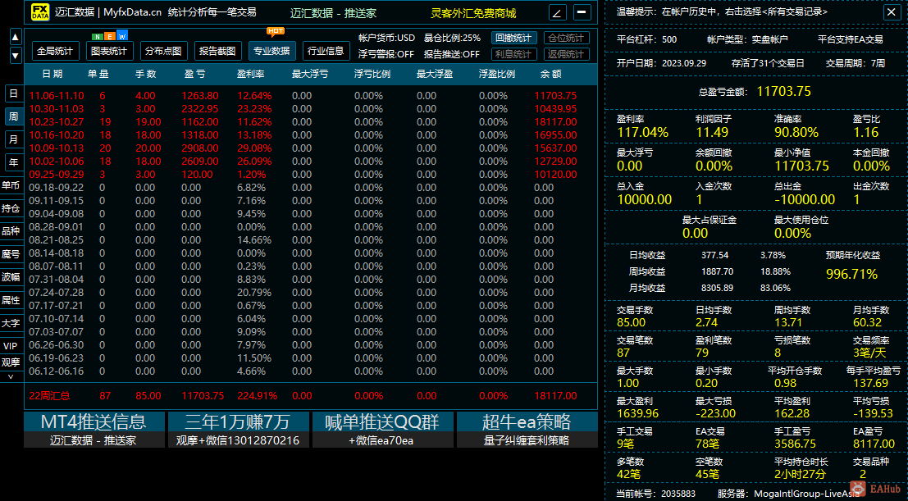Select the 08.21-08.25 week row
Screen dimensions: 908x501
coord(312,239)
